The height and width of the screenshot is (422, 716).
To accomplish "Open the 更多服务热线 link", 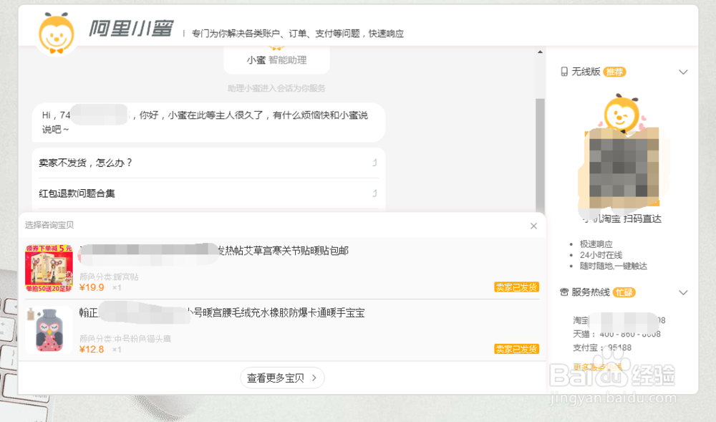I will (x=596, y=365).
